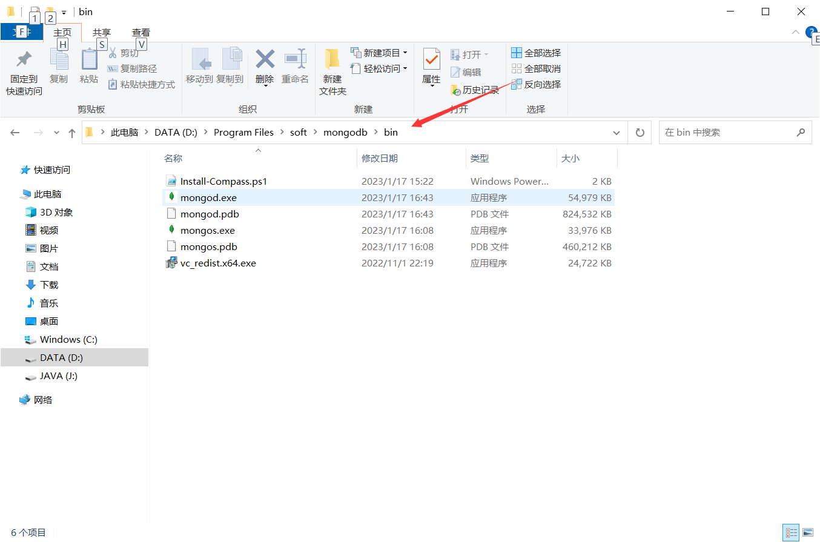Viewport: 820px width, 542px height.
Task: Select the file mongos.exe
Action: (388, 230)
